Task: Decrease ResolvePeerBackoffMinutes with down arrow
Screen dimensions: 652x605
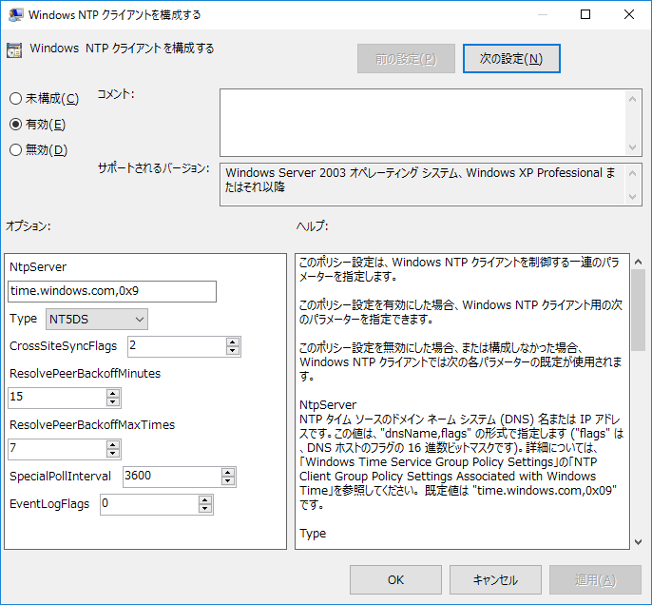Action: [113, 402]
